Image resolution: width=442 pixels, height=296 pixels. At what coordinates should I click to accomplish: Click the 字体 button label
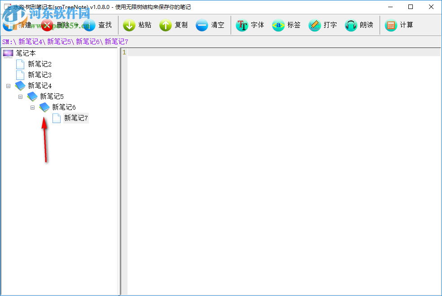[258, 25]
